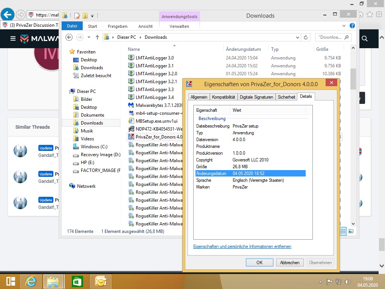Image resolution: width=385 pixels, height=289 pixels.
Task: Click Explorer up-one-level arrow
Action: [97, 37]
